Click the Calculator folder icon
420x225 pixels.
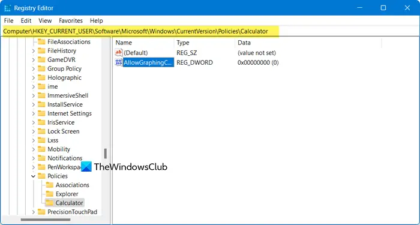pos(50,203)
